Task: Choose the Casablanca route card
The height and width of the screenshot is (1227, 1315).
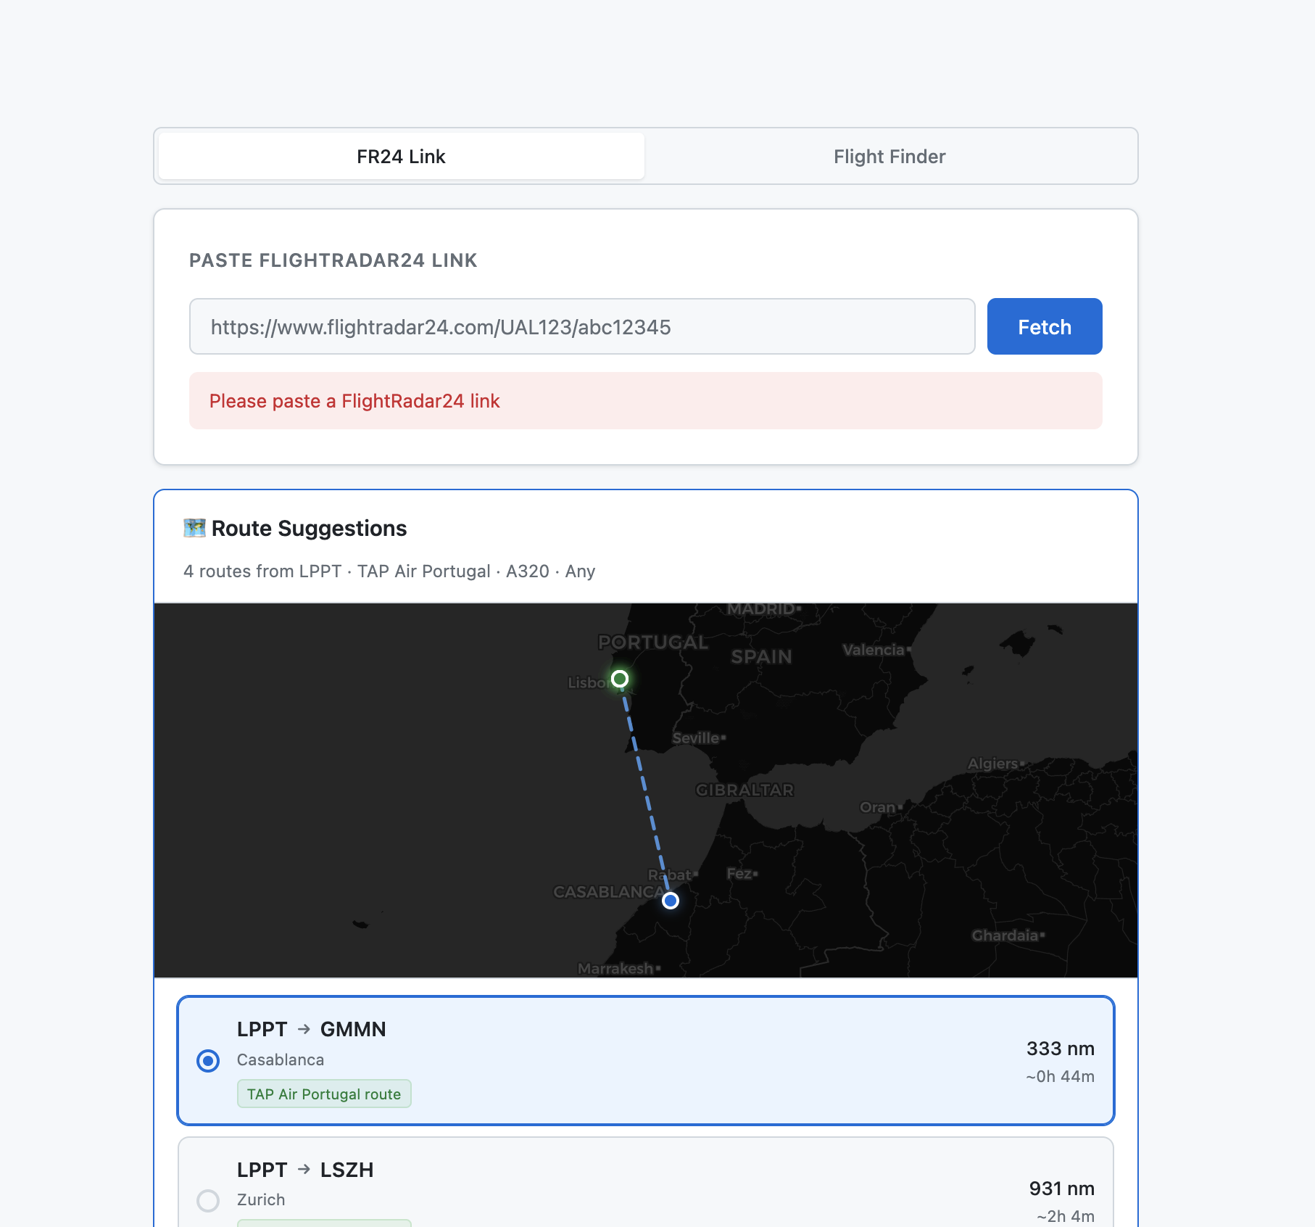Action: 645,1061
